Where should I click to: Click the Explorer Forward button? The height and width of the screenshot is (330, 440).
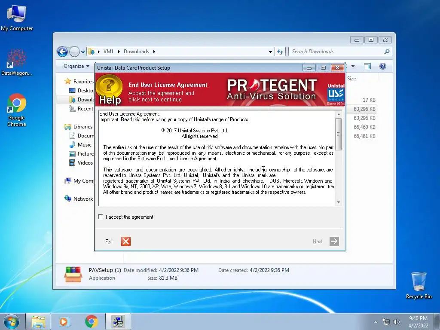click(74, 52)
